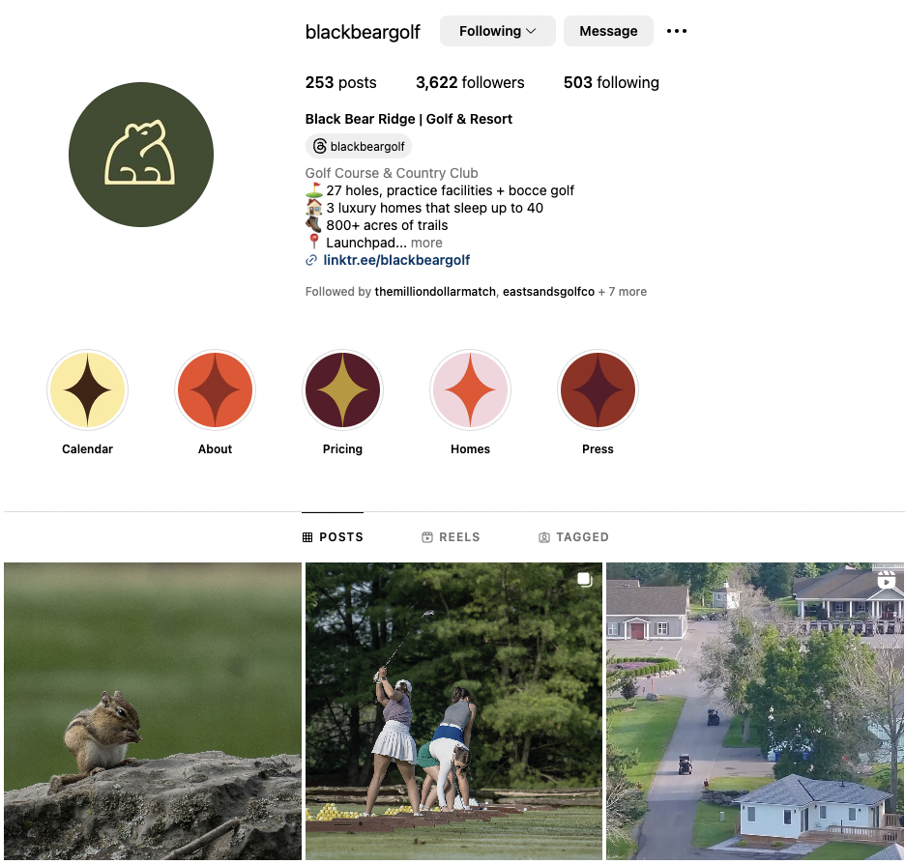
Task: Open the Homes story highlight
Action: pyautogui.click(x=470, y=389)
